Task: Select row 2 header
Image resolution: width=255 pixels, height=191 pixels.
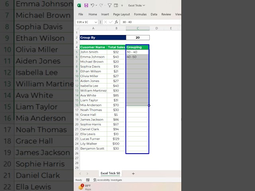Action: coord(77,37)
